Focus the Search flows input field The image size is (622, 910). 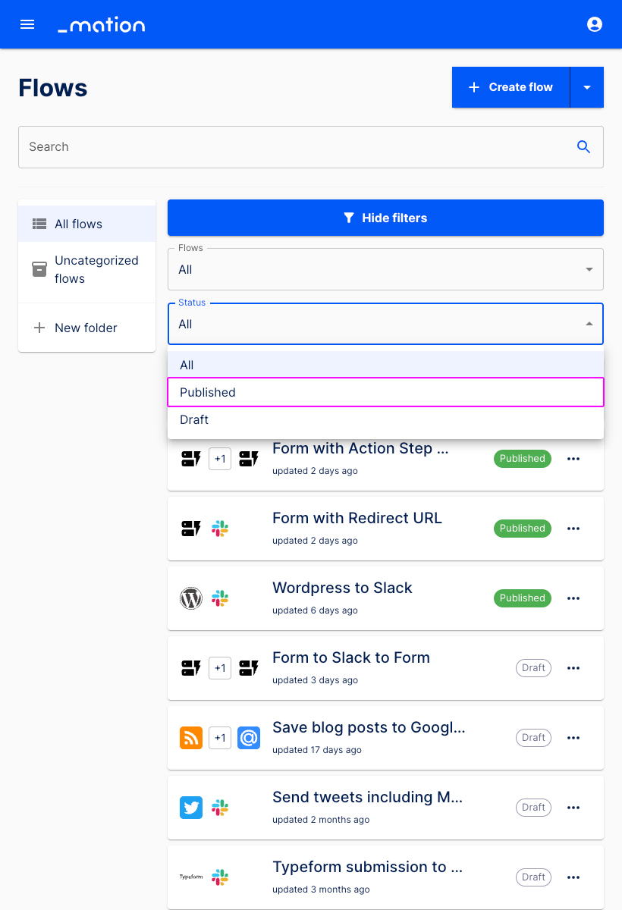(x=296, y=147)
